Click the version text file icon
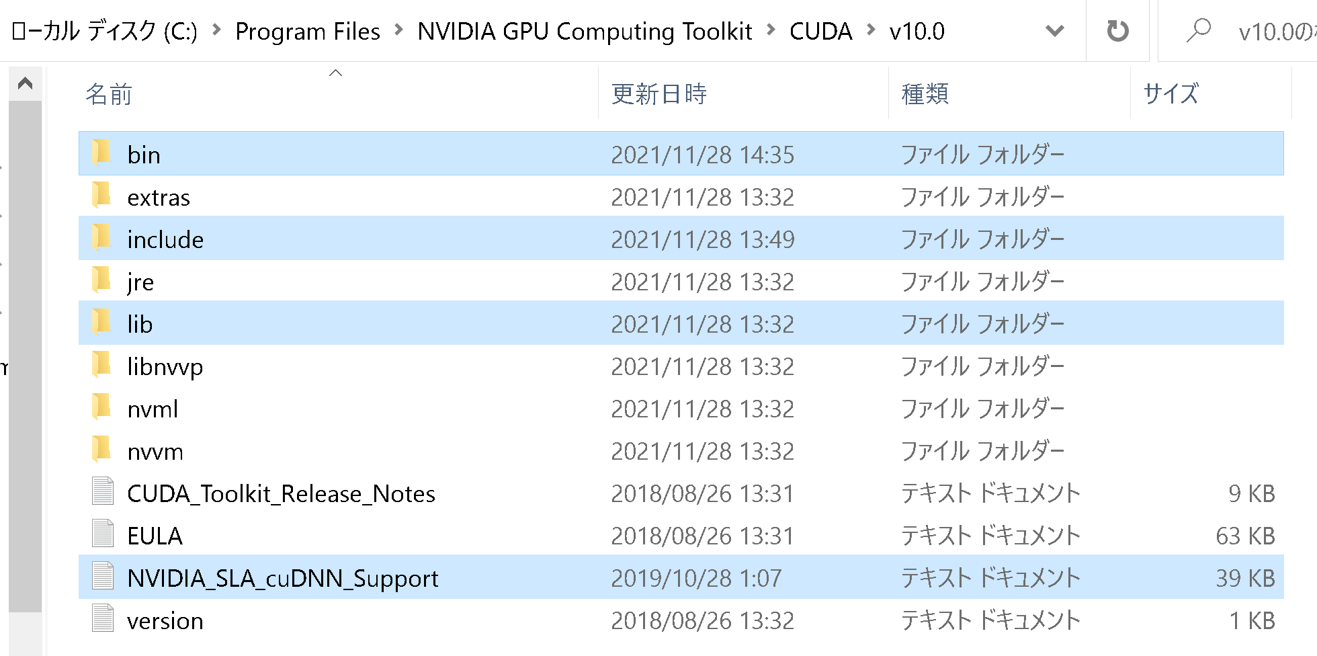This screenshot has height=656, width=1317. pyautogui.click(x=103, y=618)
